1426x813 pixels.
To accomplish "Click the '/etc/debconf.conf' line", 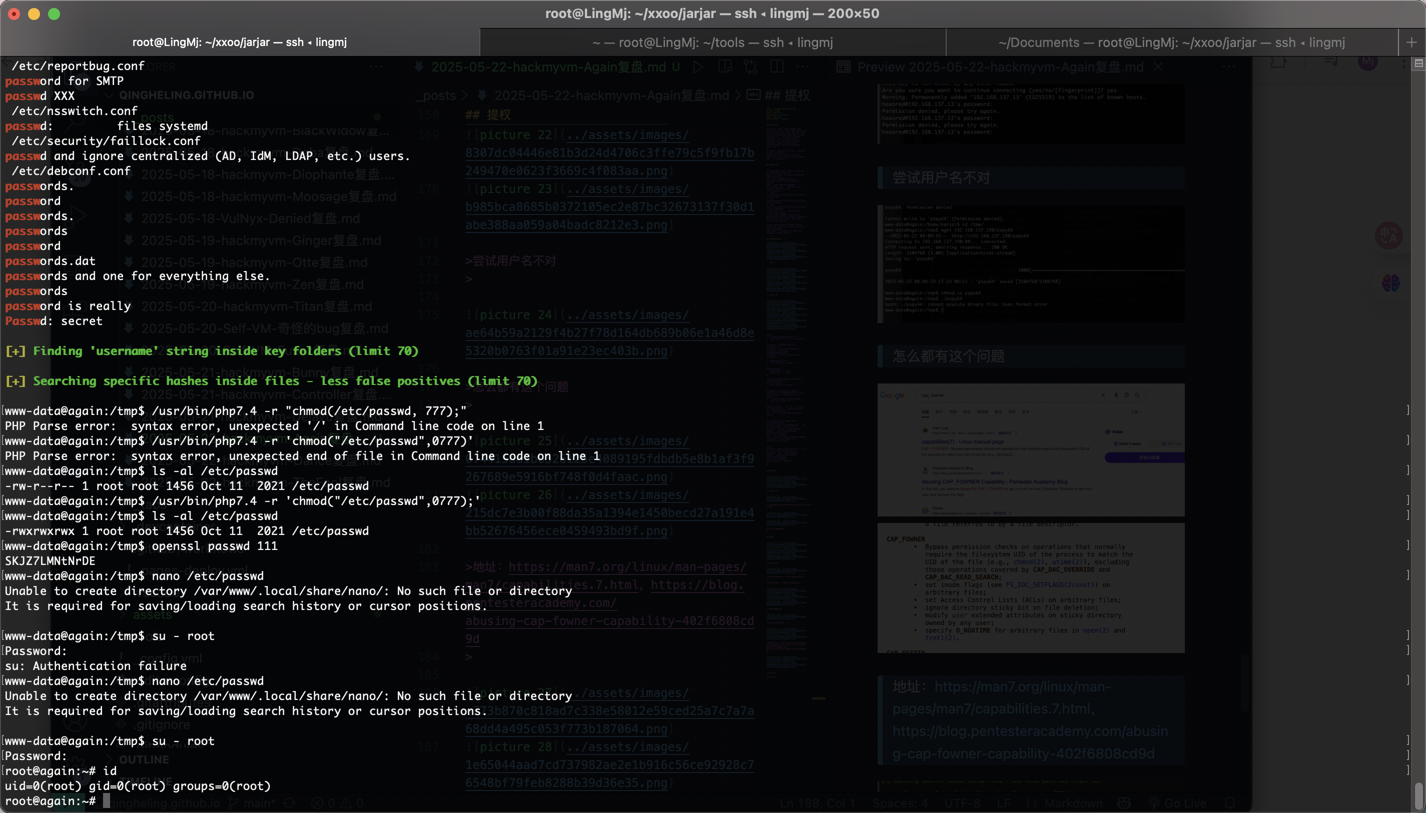I will pyautogui.click(x=71, y=171).
